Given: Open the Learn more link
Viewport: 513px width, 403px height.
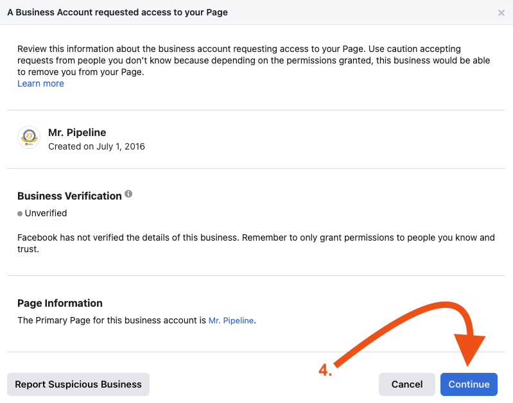Looking at the screenshot, I should tap(40, 83).
